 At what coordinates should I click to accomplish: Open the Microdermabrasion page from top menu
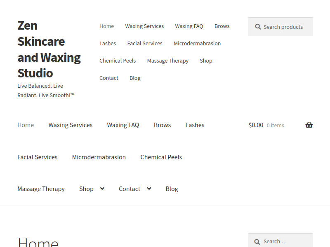point(197,43)
